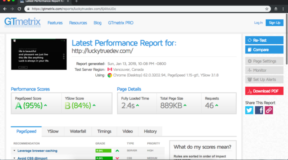Click the Compare button
288x160 pixels.
point(264,49)
